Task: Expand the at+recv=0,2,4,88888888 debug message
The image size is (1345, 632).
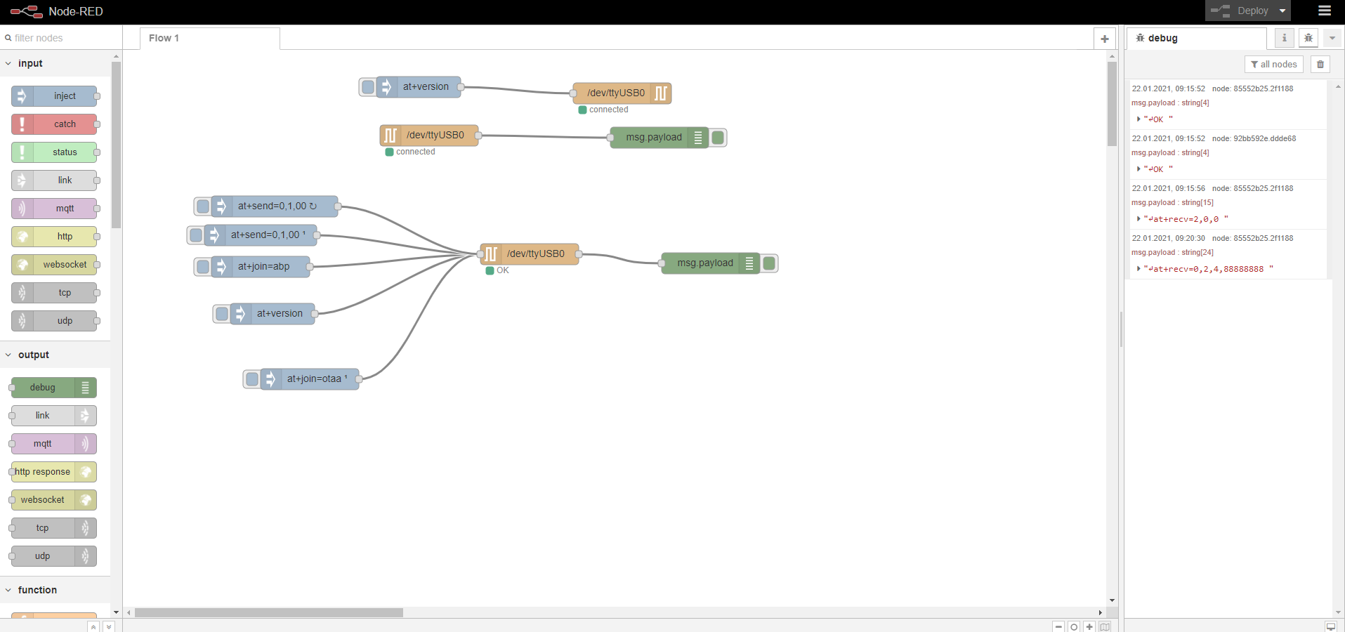Action: pyautogui.click(x=1139, y=269)
